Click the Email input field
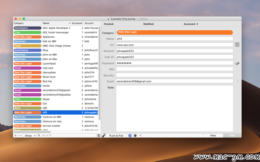Image resolution: width=260 pixels, height=162 pixels. point(174,81)
